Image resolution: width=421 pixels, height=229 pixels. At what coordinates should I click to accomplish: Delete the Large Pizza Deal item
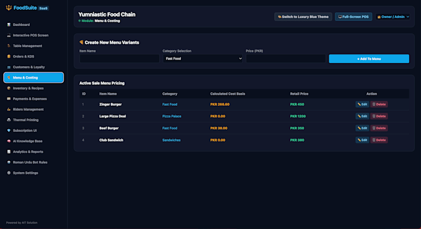tap(379, 116)
